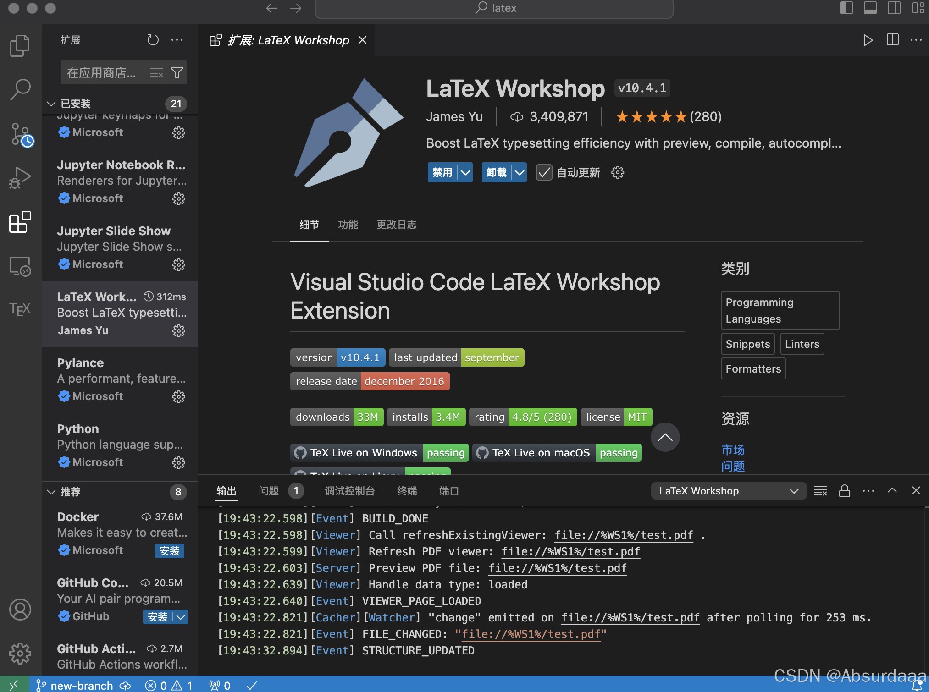Open settings gear for Python extension
929x692 pixels.
(178, 463)
